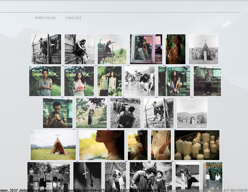Click color photo of couple standing by fence
The height and width of the screenshot is (192, 248).
coord(213,176)
